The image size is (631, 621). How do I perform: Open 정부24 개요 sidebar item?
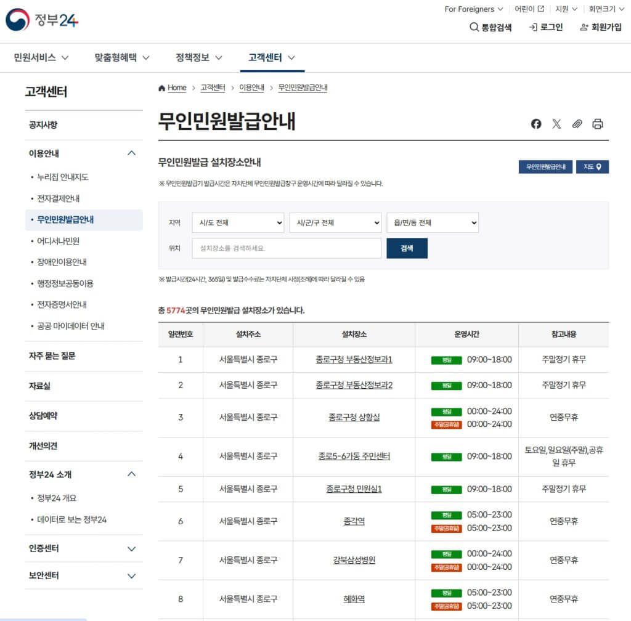coord(57,498)
